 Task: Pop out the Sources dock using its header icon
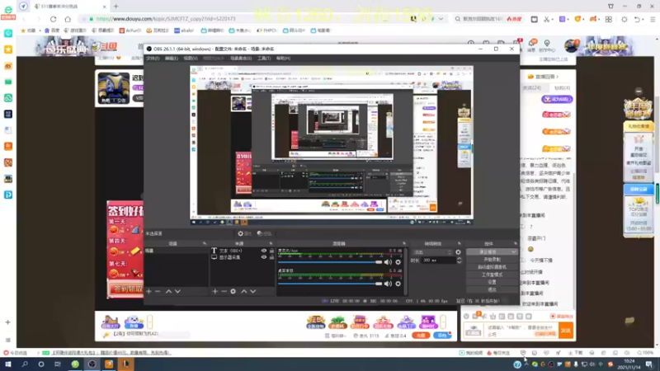(271, 243)
